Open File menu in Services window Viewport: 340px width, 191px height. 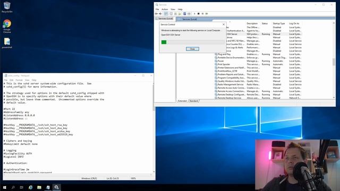[x=157, y=10]
